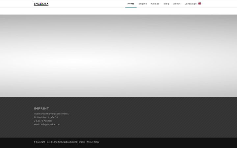Click the blue underline beneath Home
237x148 pixels.
131,7
